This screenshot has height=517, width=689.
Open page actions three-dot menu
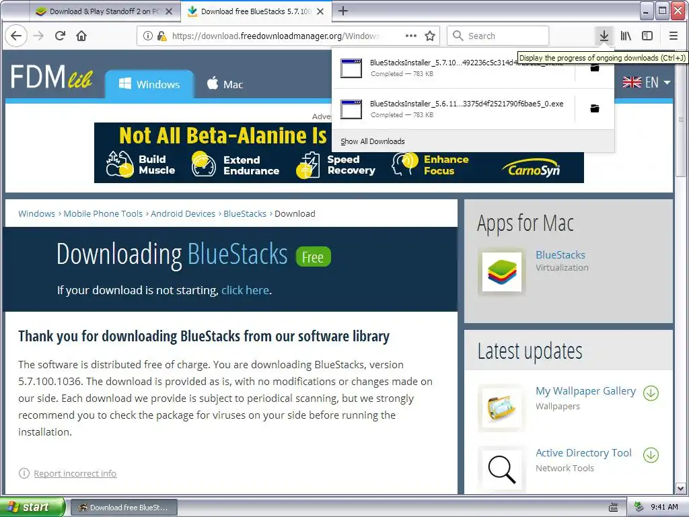point(411,36)
